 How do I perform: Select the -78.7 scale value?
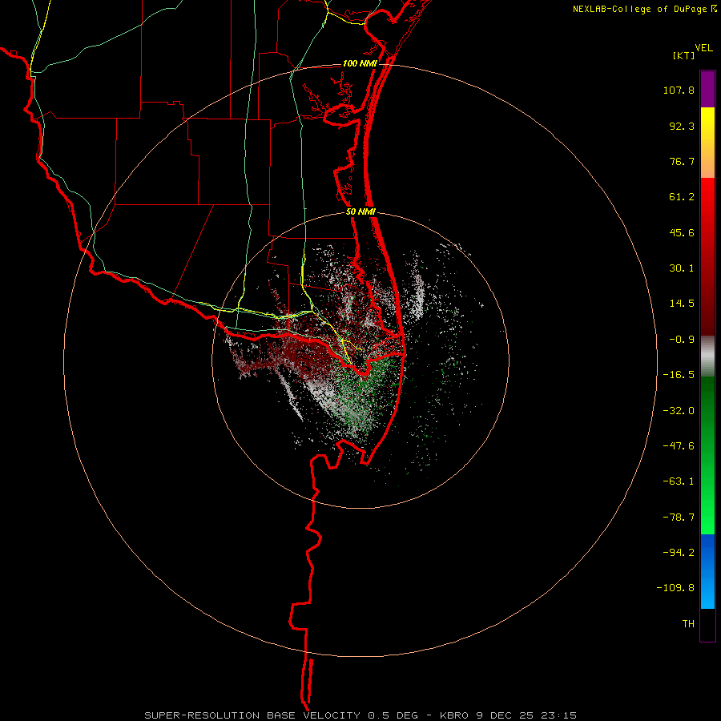(x=679, y=518)
